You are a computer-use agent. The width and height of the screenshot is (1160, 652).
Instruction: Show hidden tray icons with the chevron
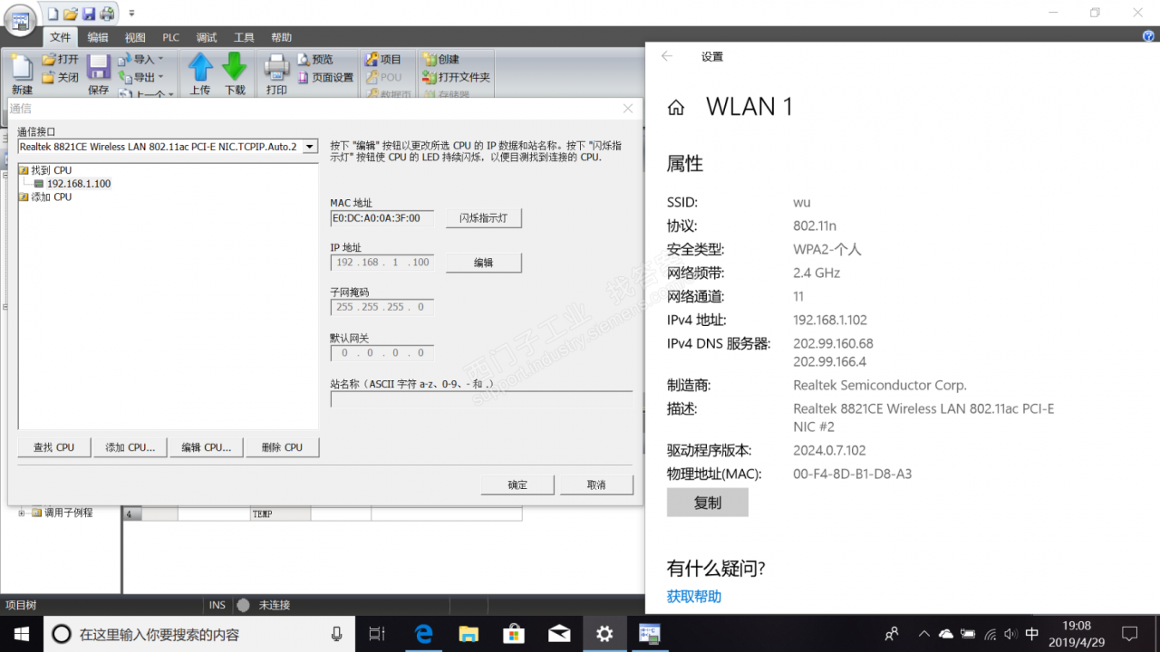[923, 634]
